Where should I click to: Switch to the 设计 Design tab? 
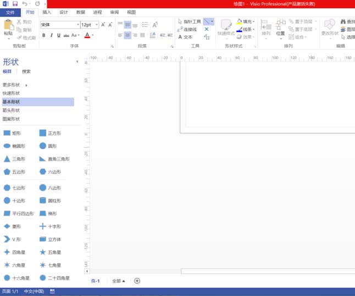[x=64, y=12]
